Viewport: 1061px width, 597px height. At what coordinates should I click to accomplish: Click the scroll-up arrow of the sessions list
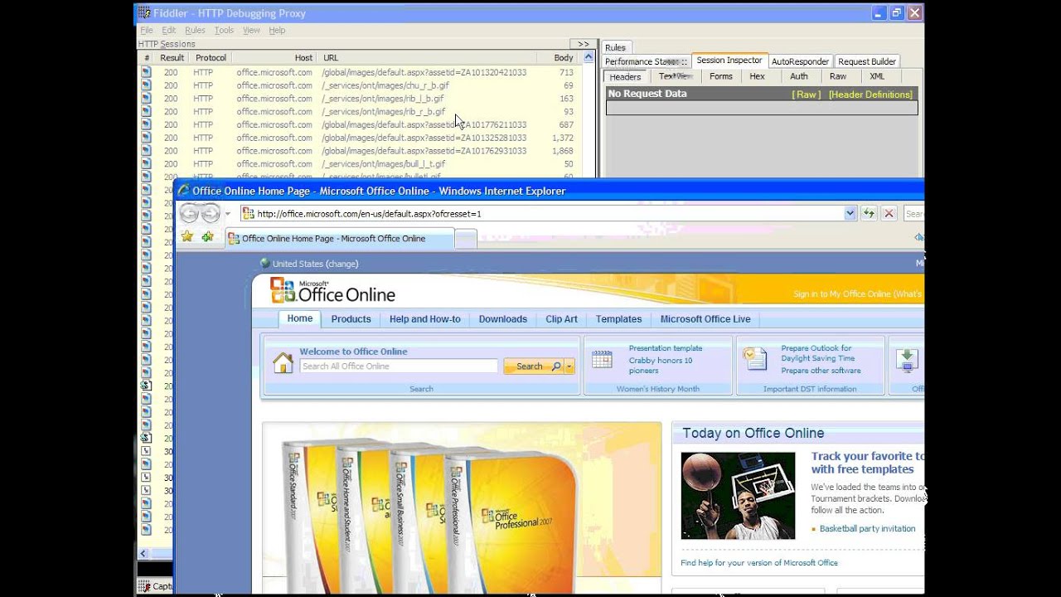(x=589, y=58)
